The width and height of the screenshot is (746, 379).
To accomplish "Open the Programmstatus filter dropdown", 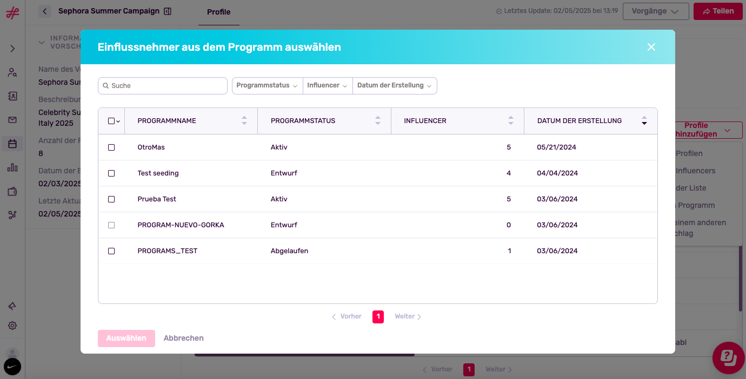I will pyautogui.click(x=267, y=86).
